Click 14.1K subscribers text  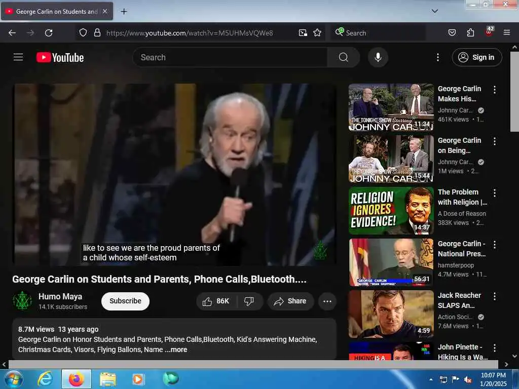tap(63, 307)
